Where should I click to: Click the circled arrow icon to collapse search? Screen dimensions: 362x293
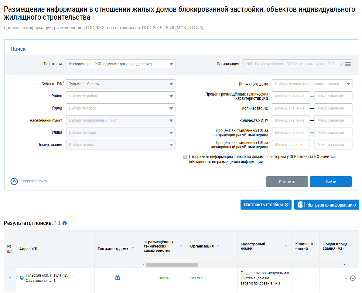14,181
